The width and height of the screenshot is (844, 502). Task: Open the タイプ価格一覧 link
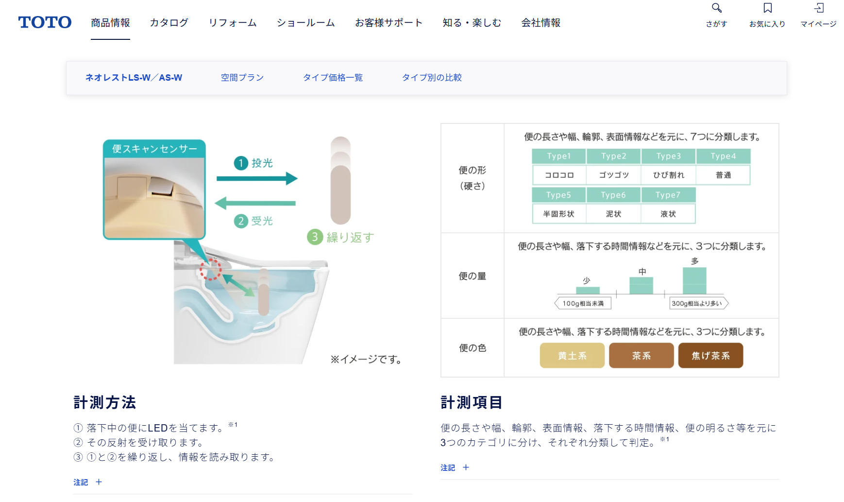click(333, 78)
